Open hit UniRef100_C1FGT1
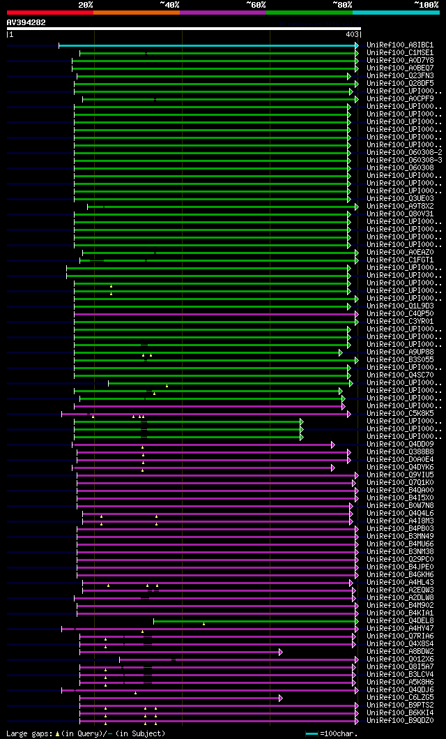This screenshot has width=446, height=739. click(401, 260)
